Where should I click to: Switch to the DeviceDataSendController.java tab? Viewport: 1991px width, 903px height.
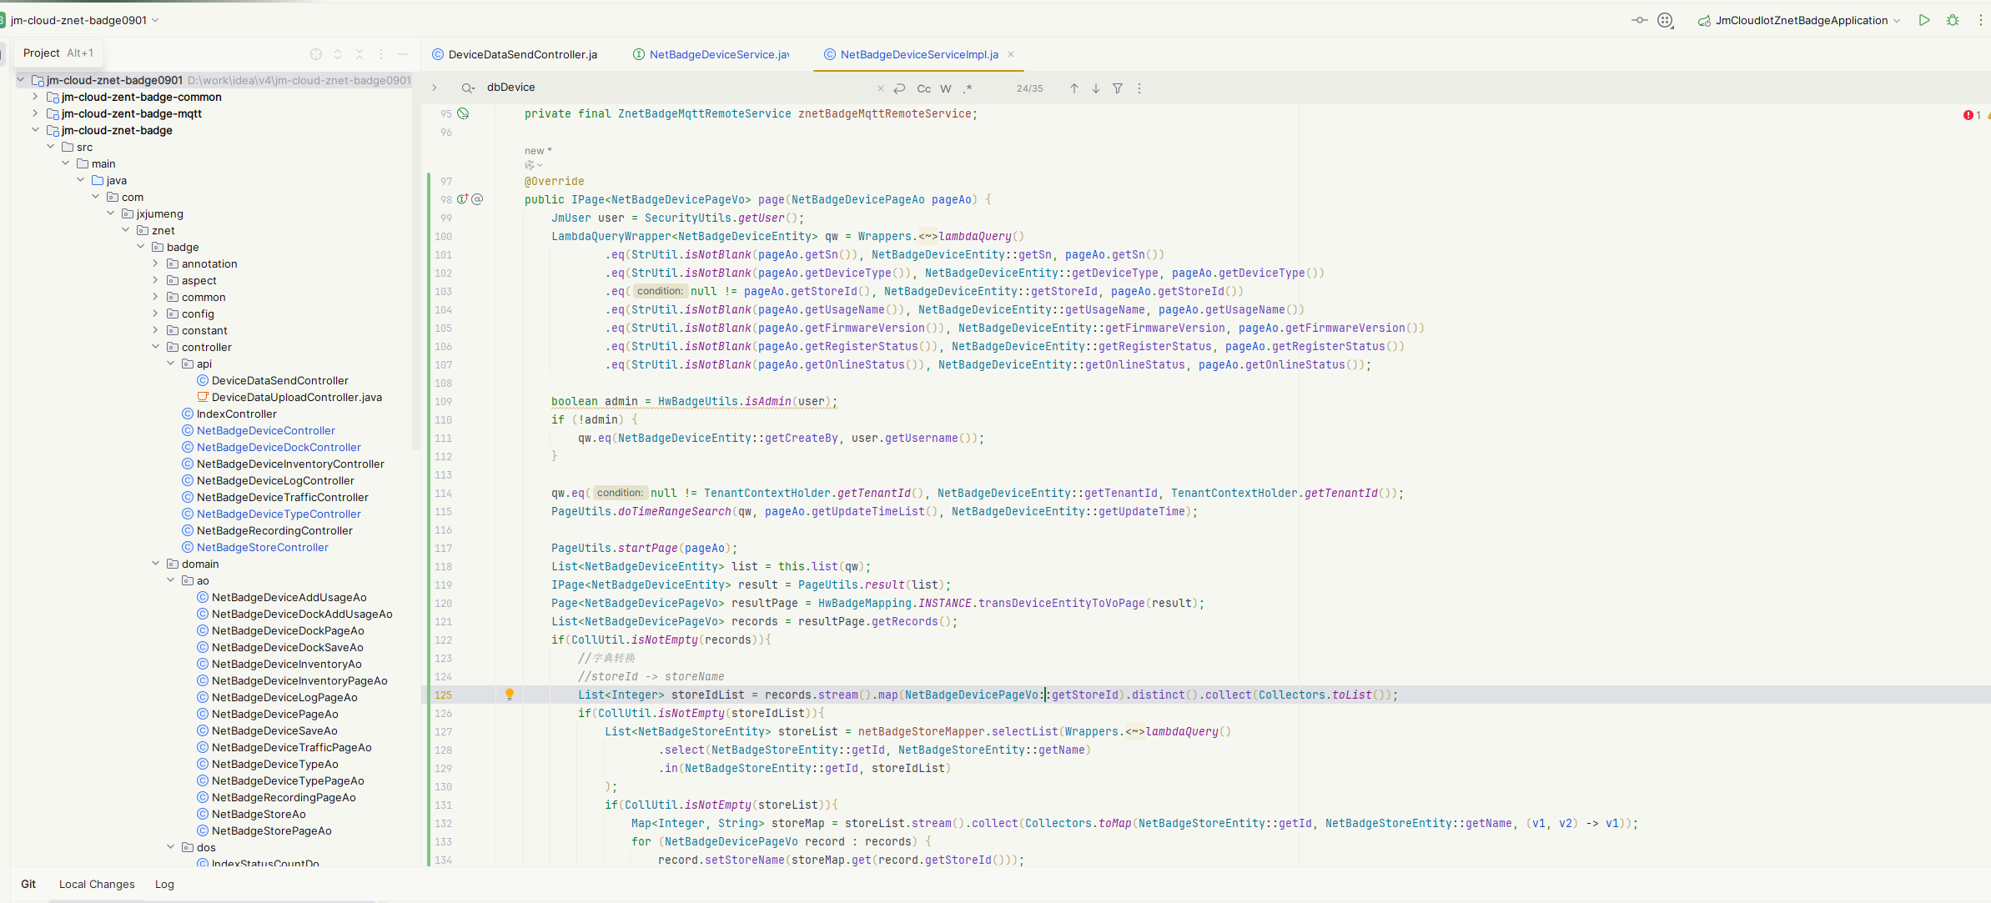[x=522, y=54]
